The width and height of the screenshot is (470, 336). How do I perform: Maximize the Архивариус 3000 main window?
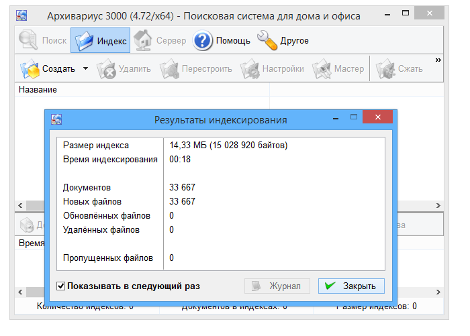(x=406, y=13)
